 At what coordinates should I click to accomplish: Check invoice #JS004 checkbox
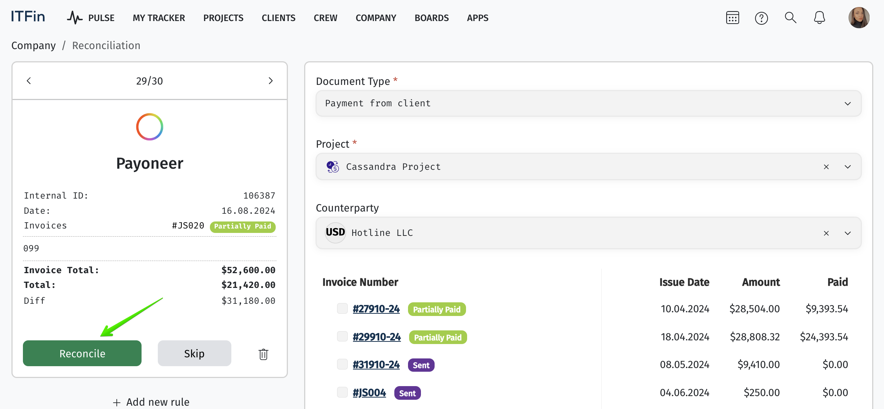point(342,392)
